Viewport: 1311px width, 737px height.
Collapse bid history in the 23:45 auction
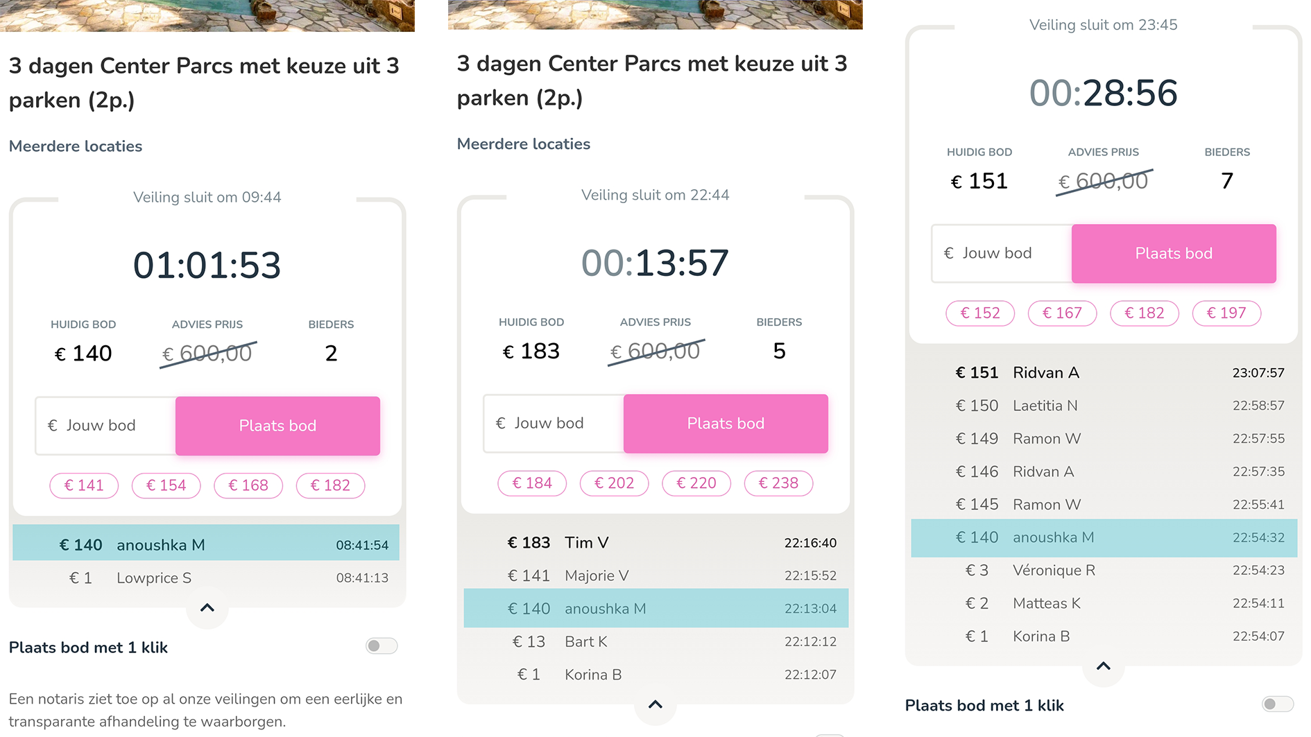pos(1103,666)
